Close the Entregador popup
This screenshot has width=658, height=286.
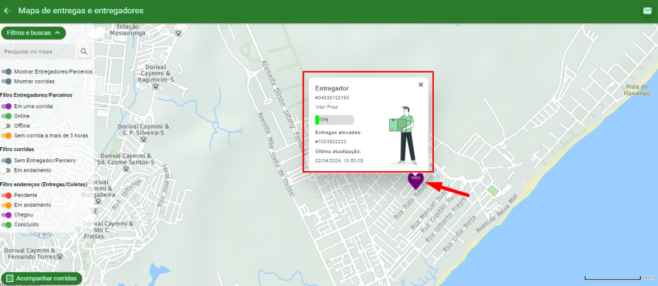(421, 85)
